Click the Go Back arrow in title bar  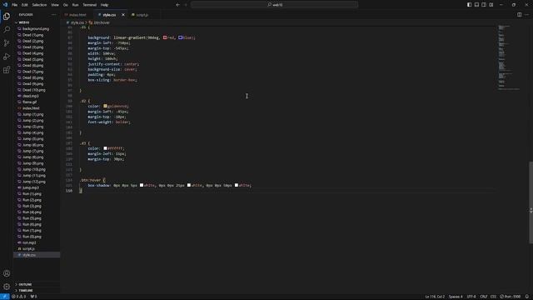pos(177,5)
